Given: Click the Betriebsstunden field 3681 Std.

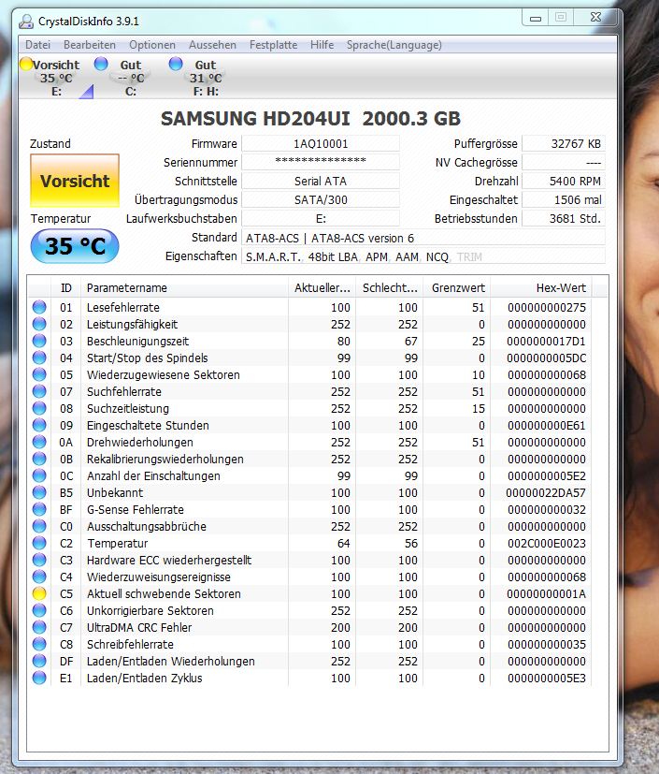Looking at the screenshot, I should (564, 218).
